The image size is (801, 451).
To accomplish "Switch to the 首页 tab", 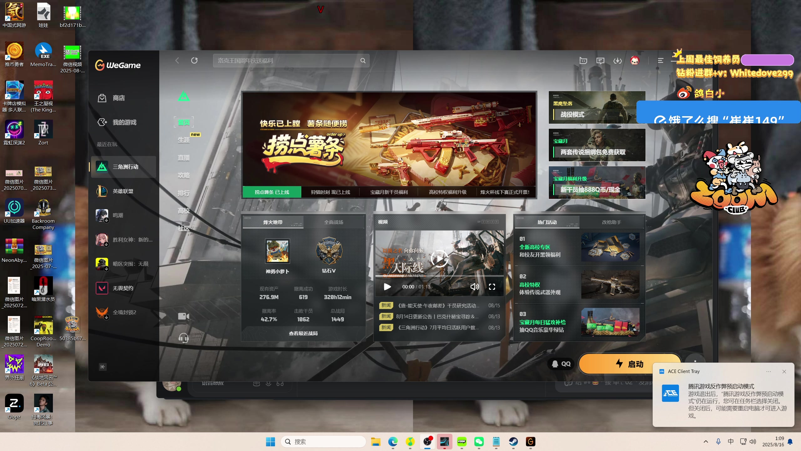I will pos(184,122).
